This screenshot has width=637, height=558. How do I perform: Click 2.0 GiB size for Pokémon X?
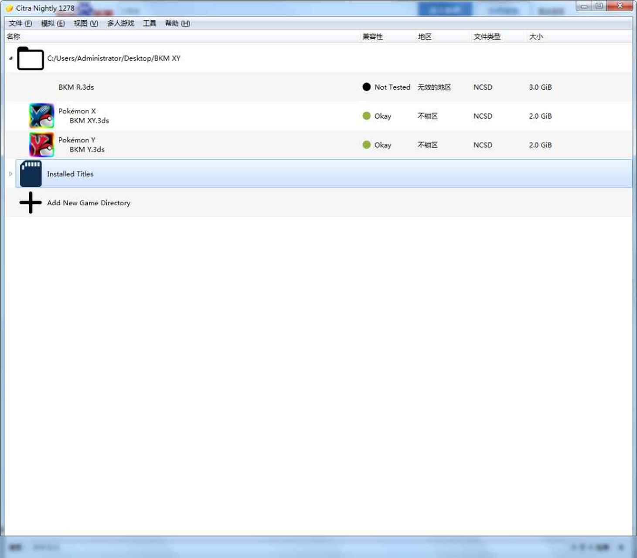(540, 116)
